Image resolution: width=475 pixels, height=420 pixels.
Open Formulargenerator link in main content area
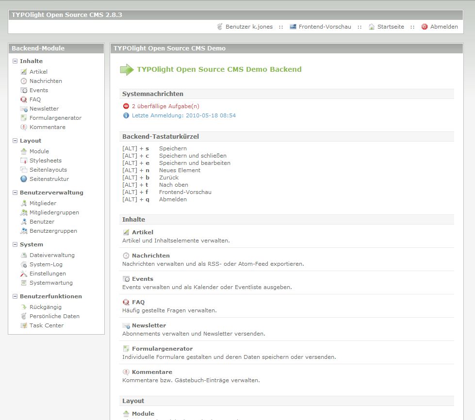click(162, 349)
